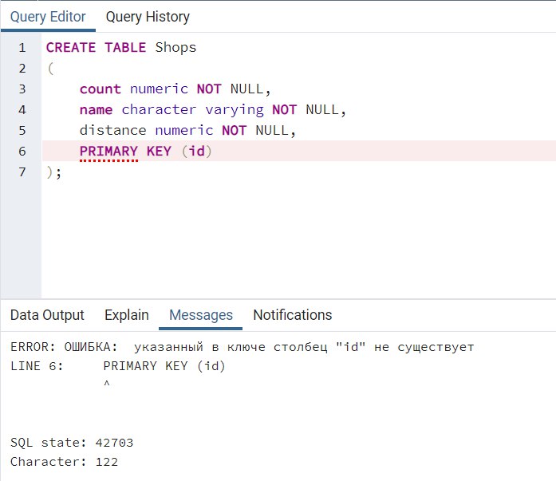Screen dimensions: 556x481
Task: Click the TABLE keyword in line 1
Action: pos(125,48)
